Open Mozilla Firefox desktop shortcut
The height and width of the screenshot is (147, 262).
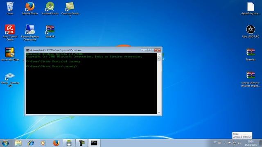[x=30, y=8]
